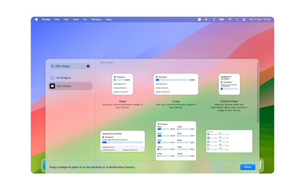
Task: Open Spotlight search in menu bar
Action: (x=237, y=19)
